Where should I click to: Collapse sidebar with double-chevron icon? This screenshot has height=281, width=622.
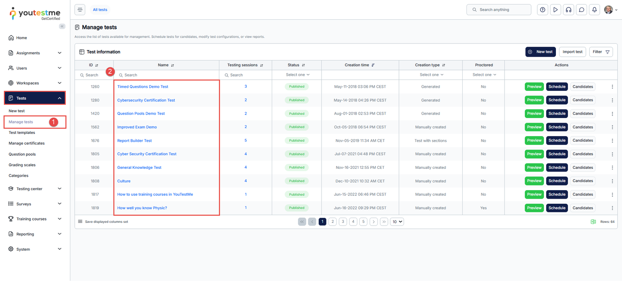[x=62, y=26]
